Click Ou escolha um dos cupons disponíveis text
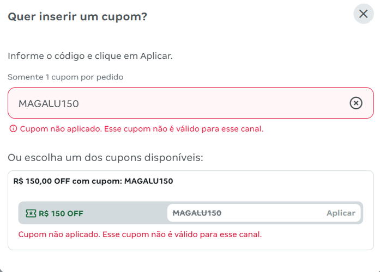The image size is (380, 272). pyautogui.click(x=105, y=158)
